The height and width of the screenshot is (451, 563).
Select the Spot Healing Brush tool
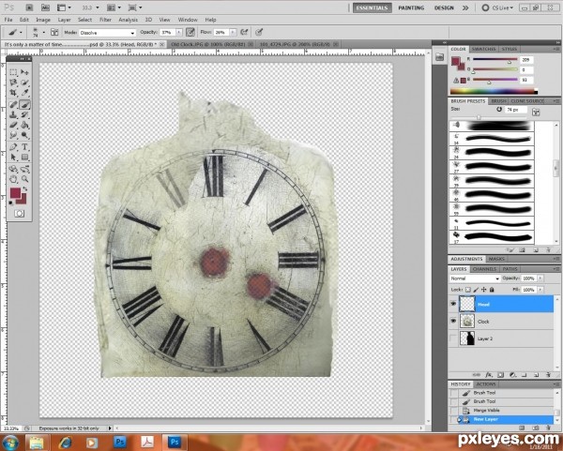click(13, 104)
